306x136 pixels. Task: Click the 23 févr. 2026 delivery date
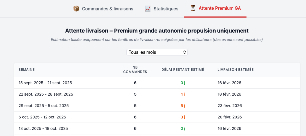click(x=229, y=106)
